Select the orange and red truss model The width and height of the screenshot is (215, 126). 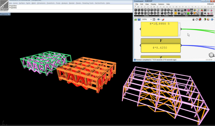tap(86, 75)
